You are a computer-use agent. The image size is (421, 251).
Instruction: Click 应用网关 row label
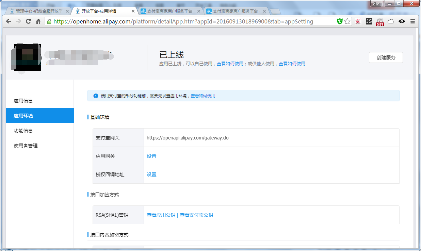click(x=105, y=156)
